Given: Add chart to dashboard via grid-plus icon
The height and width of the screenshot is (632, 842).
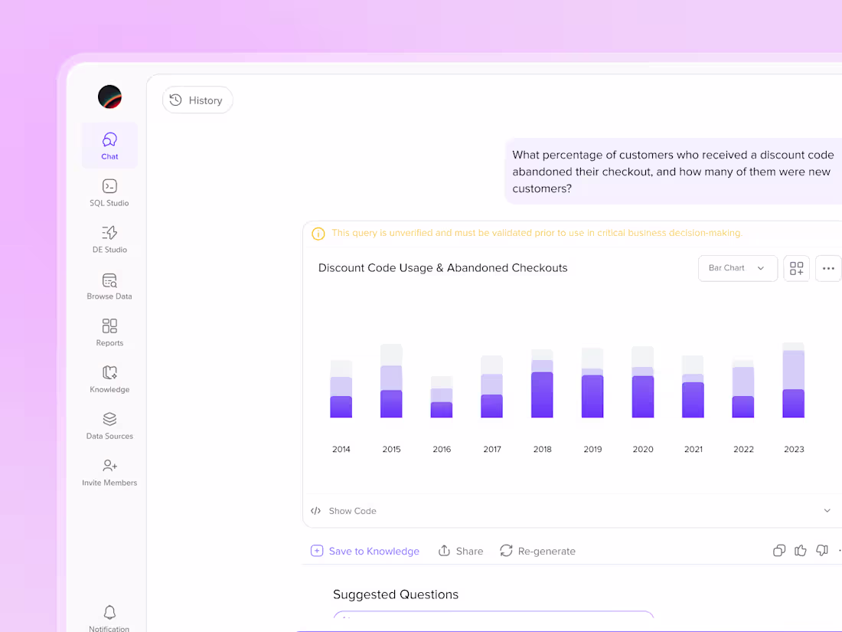Looking at the screenshot, I should pyautogui.click(x=796, y=268).
